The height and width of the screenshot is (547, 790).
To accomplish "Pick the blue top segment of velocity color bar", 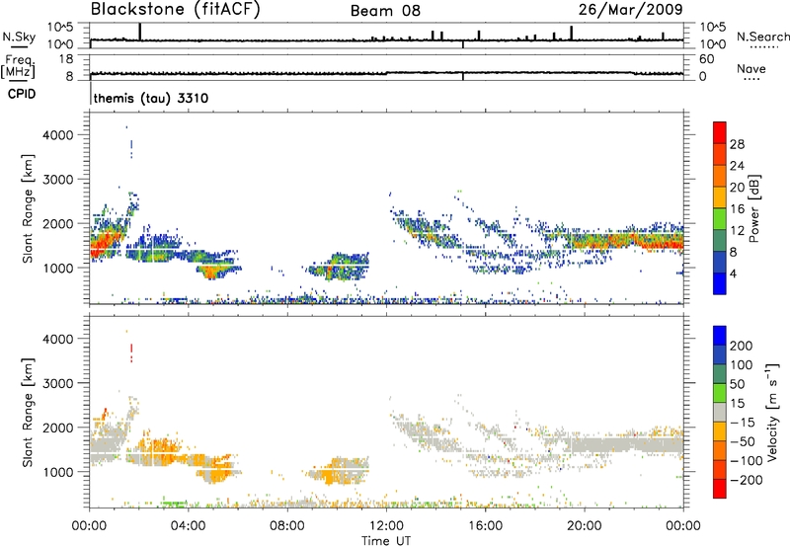I will 720,336.
